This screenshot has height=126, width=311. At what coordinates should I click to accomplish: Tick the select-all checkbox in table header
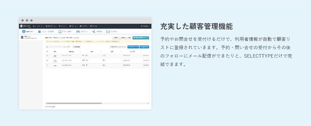pos(47,52)
